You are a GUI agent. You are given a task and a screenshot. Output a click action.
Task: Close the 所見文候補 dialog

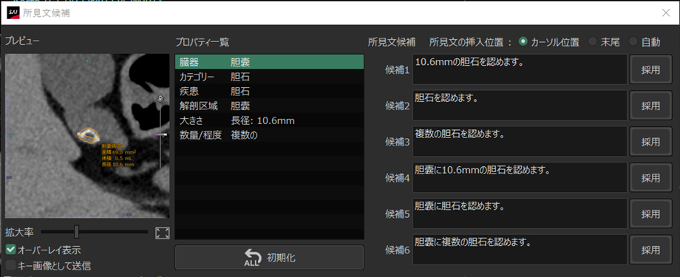(666, 13)
